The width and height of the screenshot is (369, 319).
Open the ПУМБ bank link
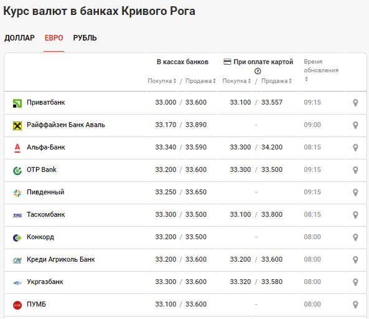(x=37, y=304)
